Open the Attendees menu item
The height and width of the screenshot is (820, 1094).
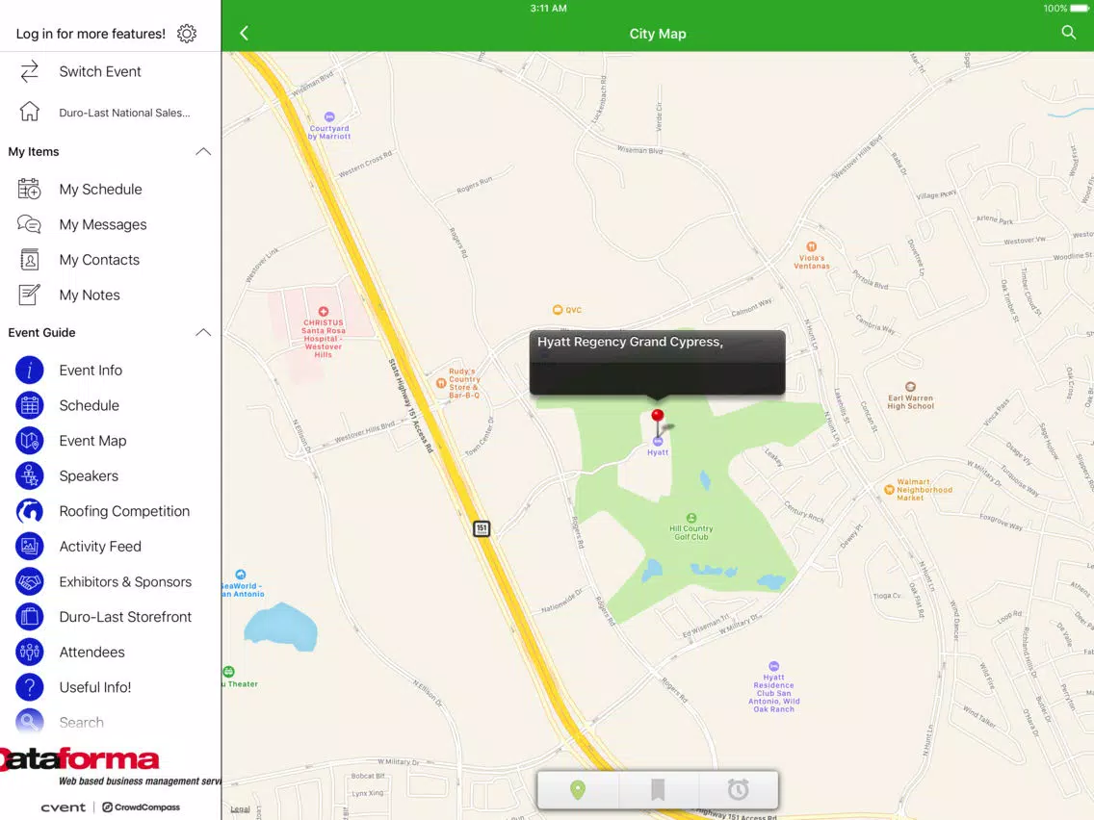point(110,652)
